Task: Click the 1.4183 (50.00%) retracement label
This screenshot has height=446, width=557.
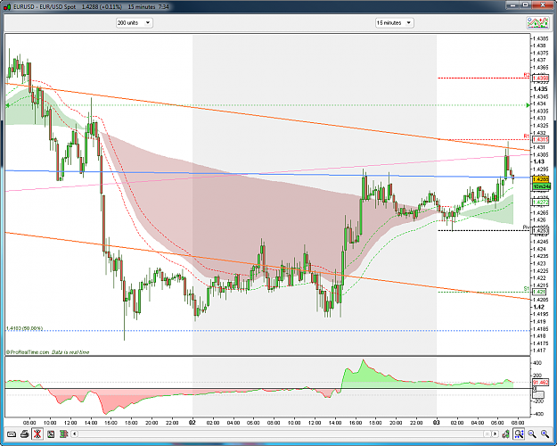Action: pyautogui.click(x=25, y=328)
